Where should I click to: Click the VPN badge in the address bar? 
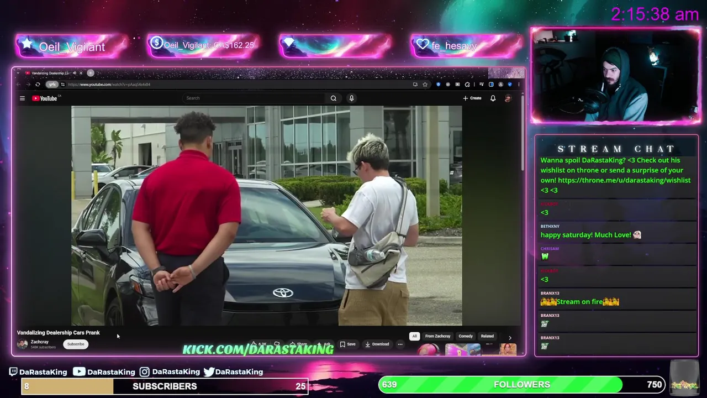(x=52, y=84)
